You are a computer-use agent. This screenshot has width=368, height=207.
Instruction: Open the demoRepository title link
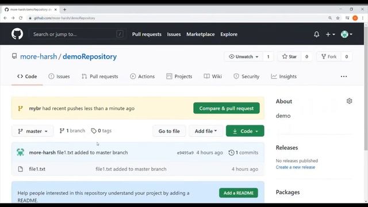click(90, 56)
